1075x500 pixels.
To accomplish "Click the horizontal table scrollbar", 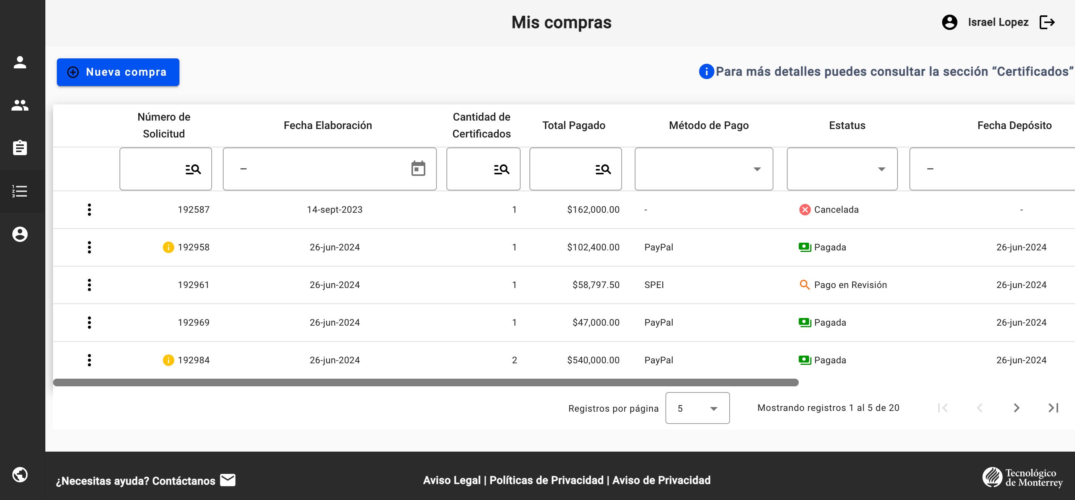I will tap(426, 382).
